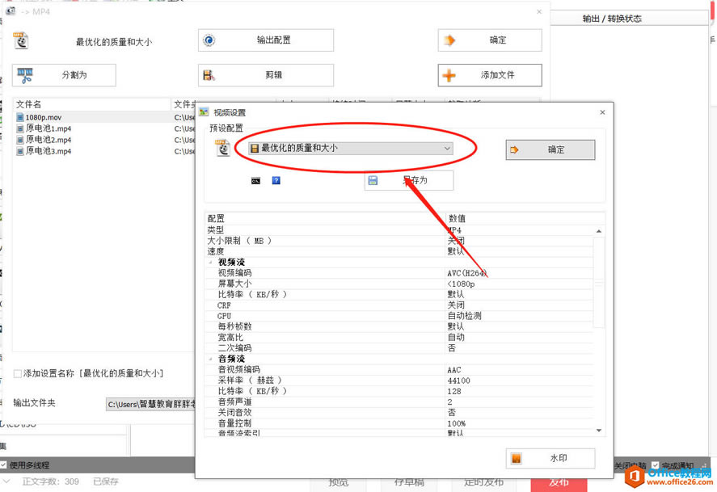Click the 数值 column header
The width and height of the screenshot is (717, 492).
(x=525, y=218)
